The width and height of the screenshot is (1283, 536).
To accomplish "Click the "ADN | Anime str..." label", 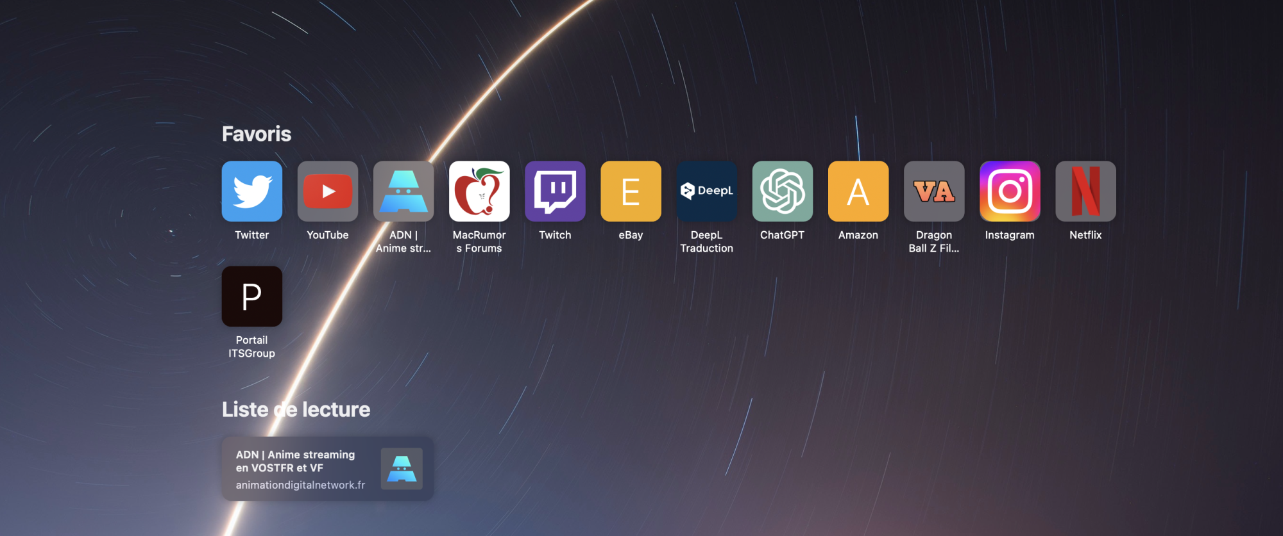I will [x=404, y=241].
